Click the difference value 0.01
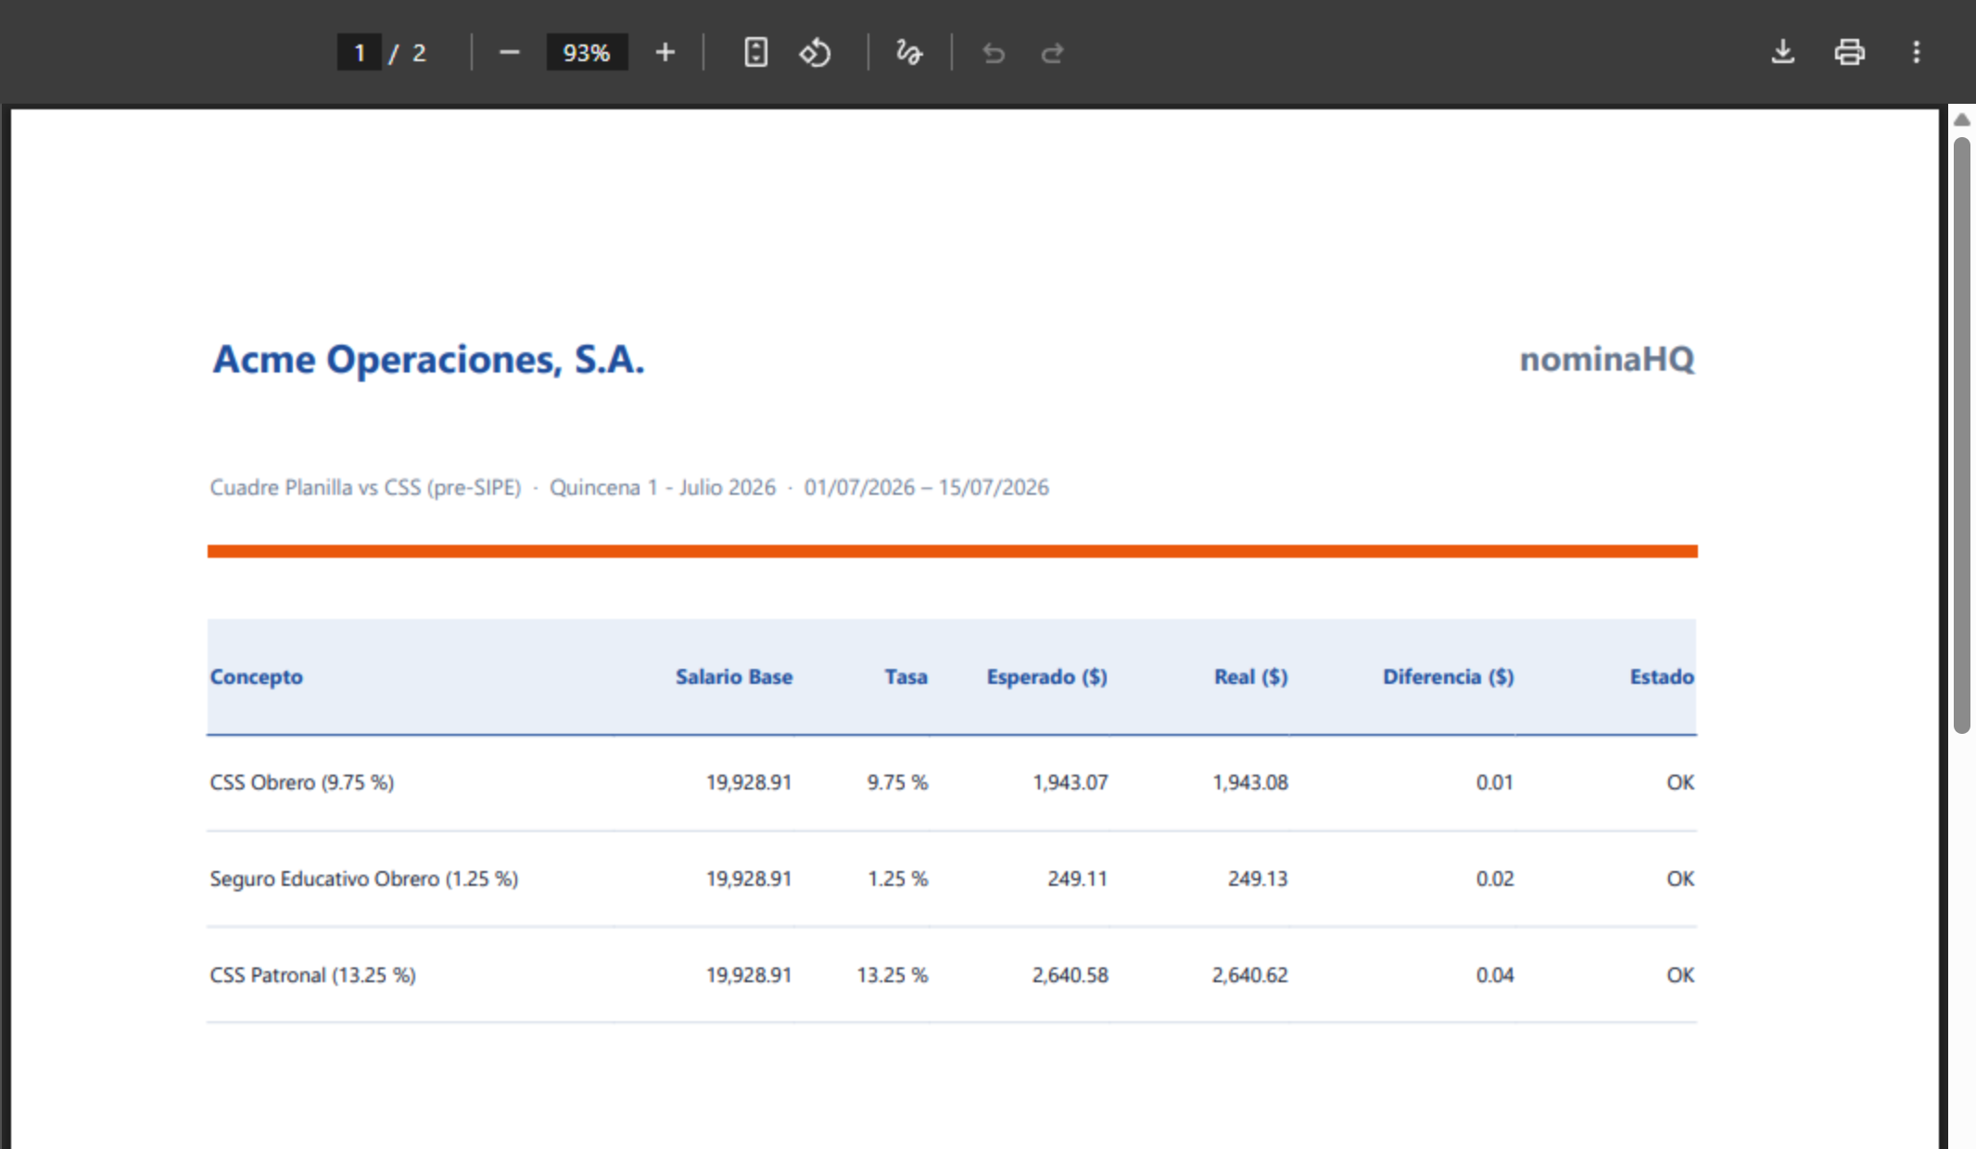 pos(1495,782)
